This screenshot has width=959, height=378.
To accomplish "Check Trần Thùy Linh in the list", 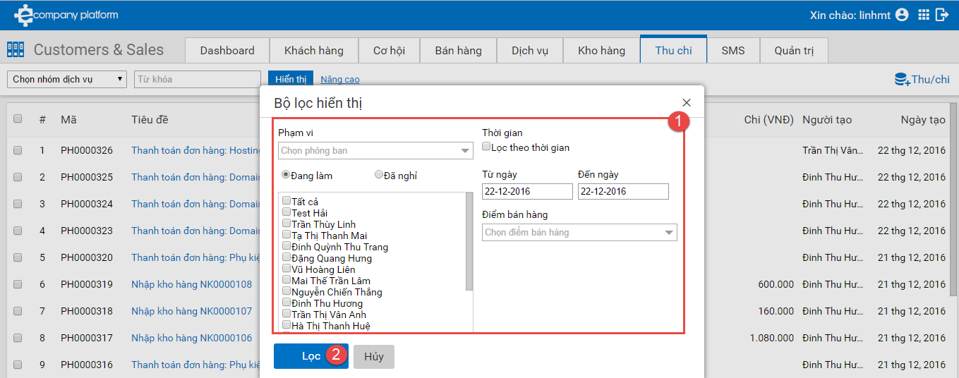I will 287,224.
